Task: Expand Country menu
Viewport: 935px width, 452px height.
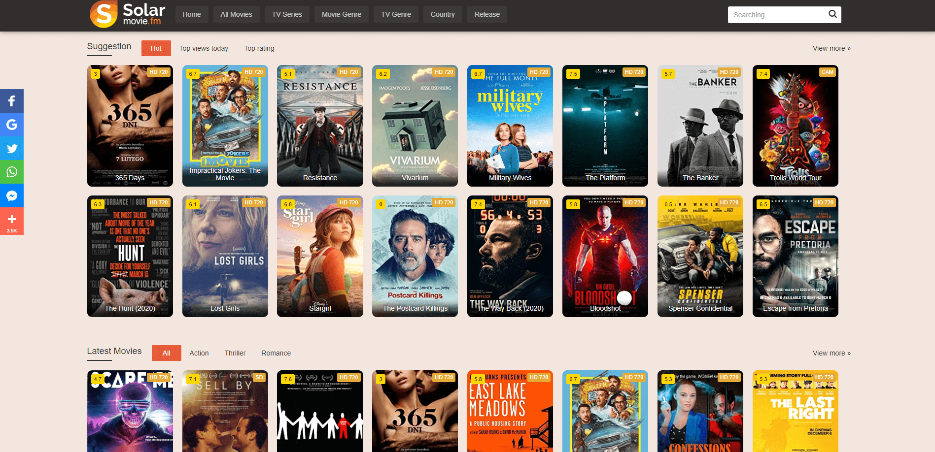Action: 443,14
